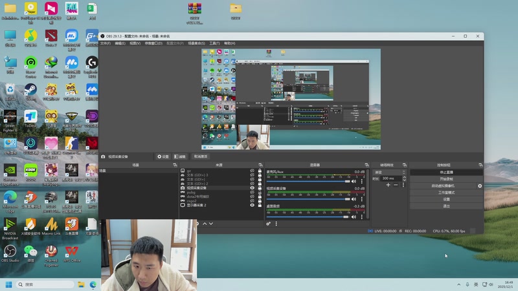Open desktop audio three-dot options menu
Image resolution: width=518 pixels, height=291 pixels.
[362, 217]
